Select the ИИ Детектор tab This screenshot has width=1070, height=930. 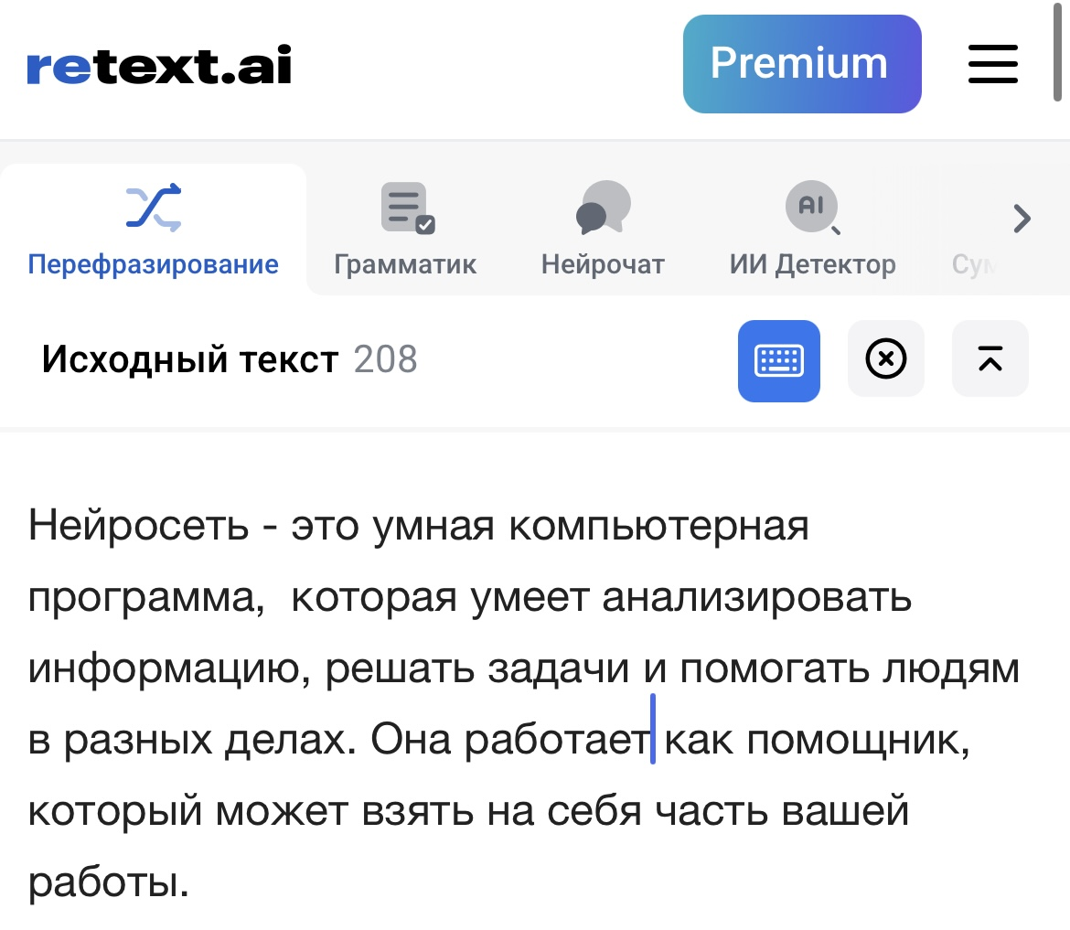[x=812, y=265]
